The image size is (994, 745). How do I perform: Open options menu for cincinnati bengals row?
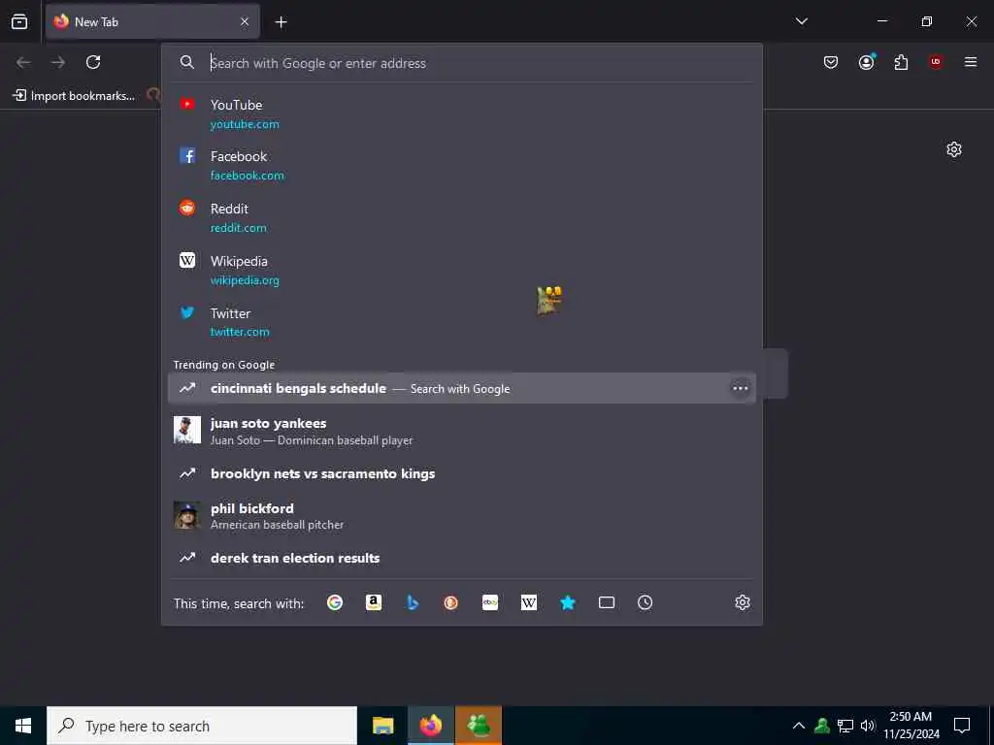(740, 388)
